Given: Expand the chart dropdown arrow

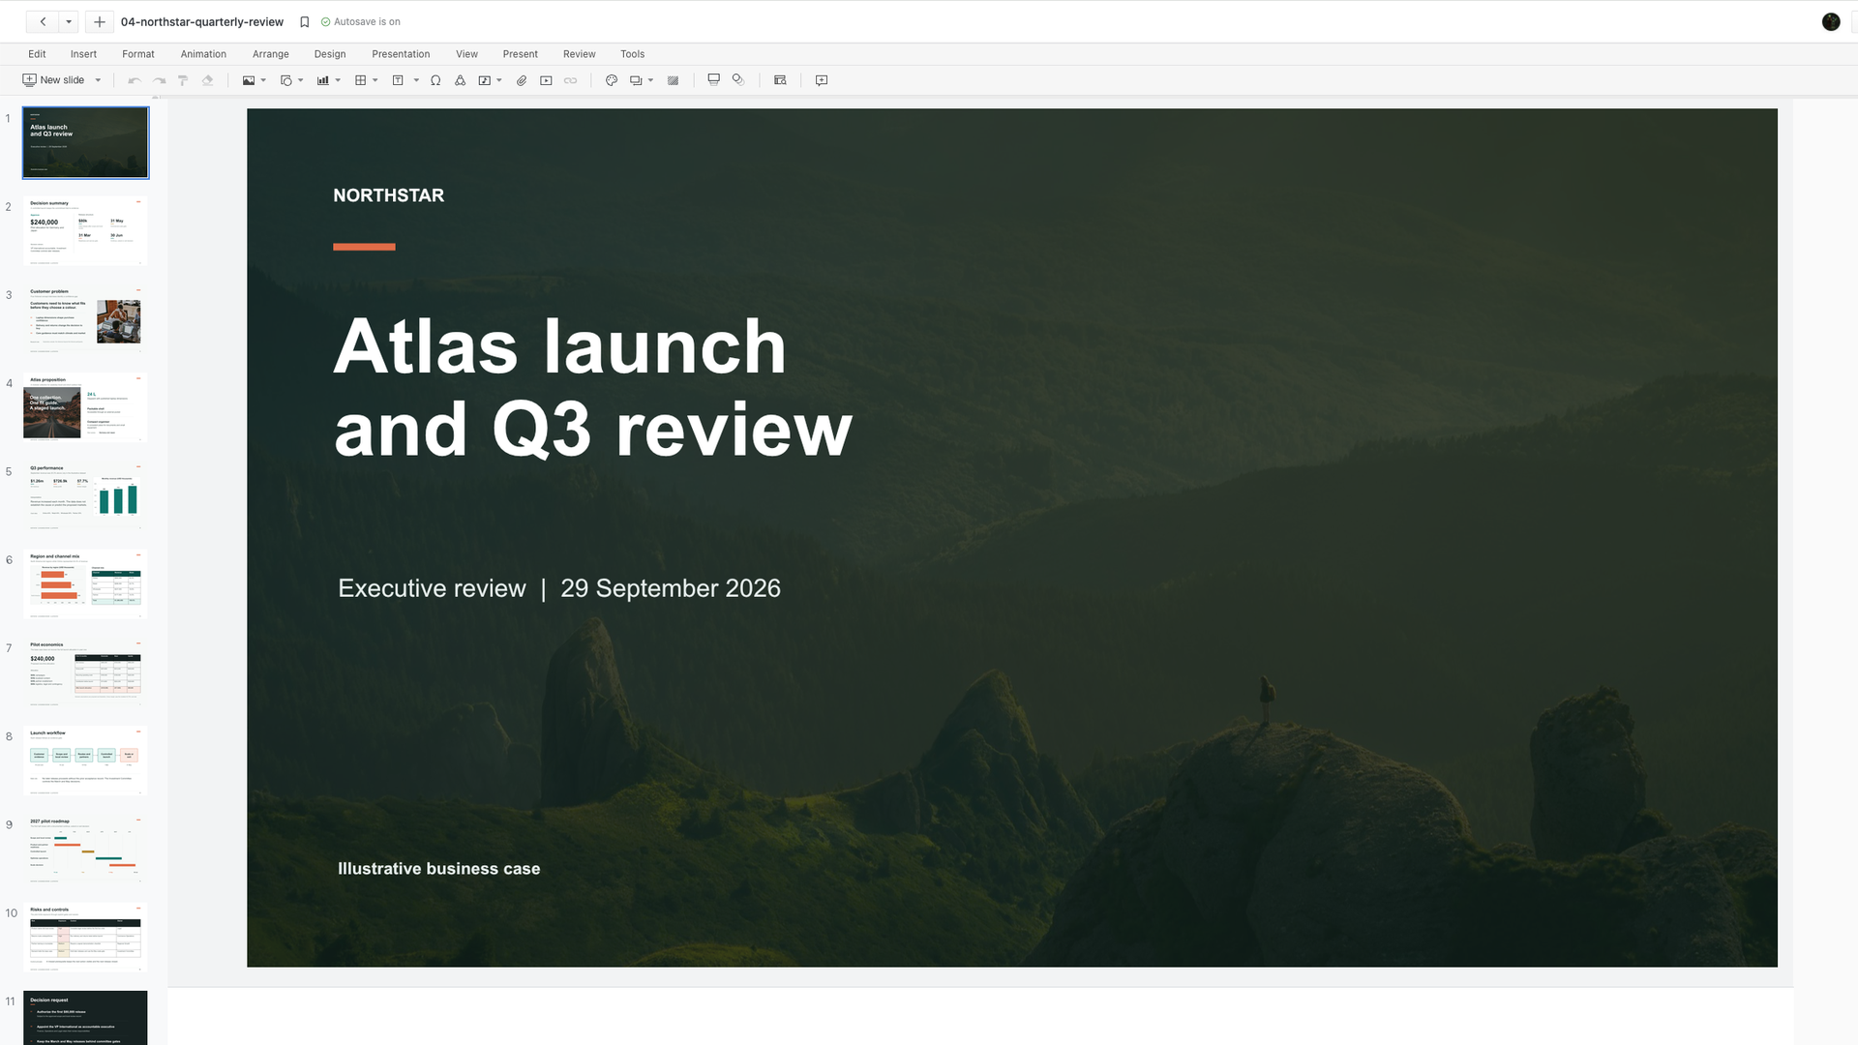Looking at the screenshot, I should coord(338,80).
